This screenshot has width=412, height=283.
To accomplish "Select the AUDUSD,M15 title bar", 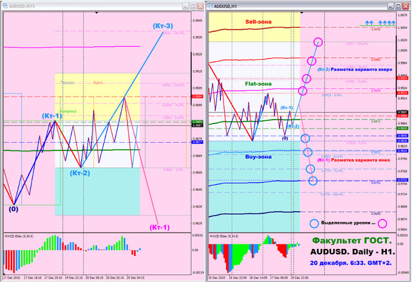I will (x=102, y=6).
